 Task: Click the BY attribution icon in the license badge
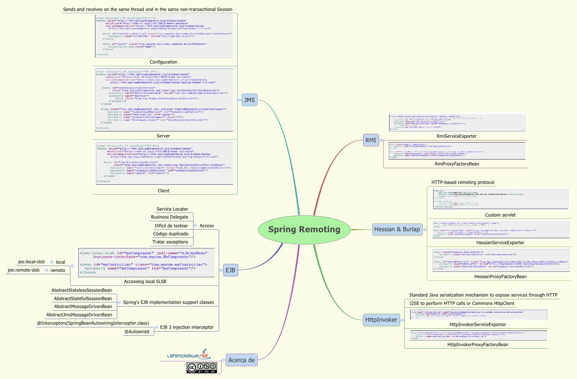click(x=200, y=366)
